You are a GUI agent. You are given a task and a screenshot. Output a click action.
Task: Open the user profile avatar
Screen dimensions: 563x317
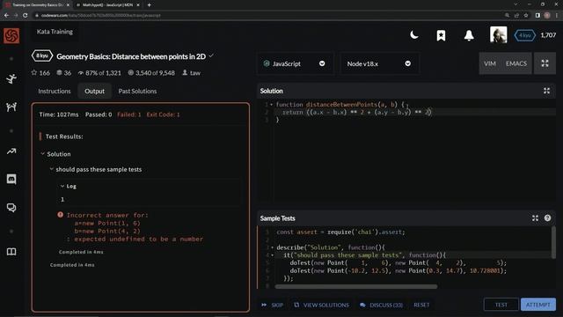coord(499,35)
